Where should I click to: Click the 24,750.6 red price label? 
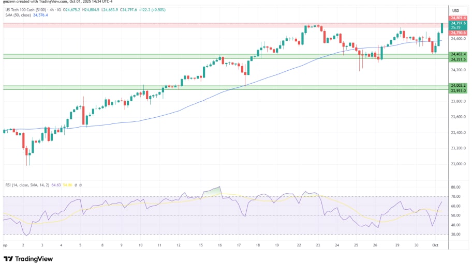click(459, 33)
